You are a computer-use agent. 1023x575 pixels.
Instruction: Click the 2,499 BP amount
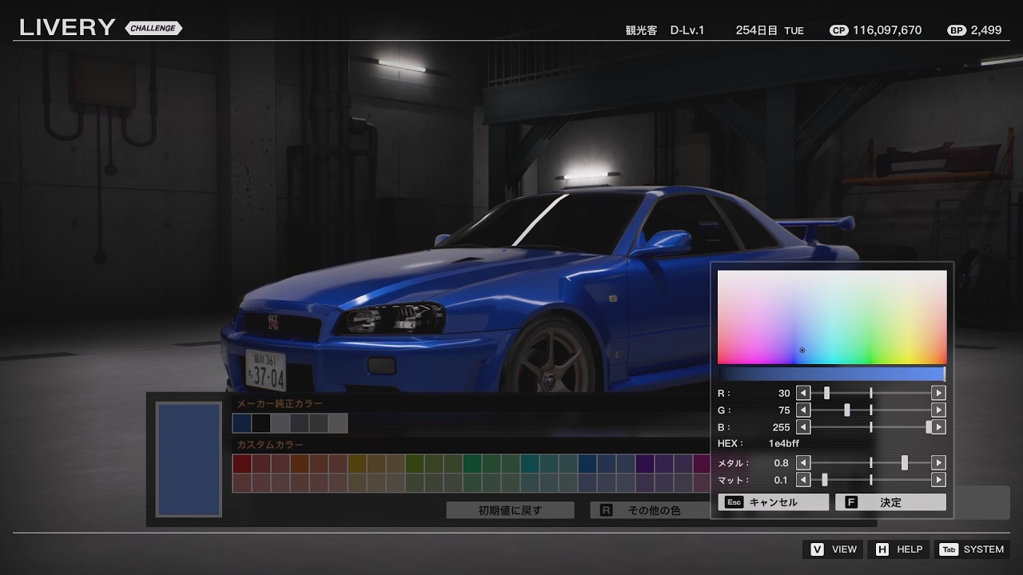coord(986,30)
